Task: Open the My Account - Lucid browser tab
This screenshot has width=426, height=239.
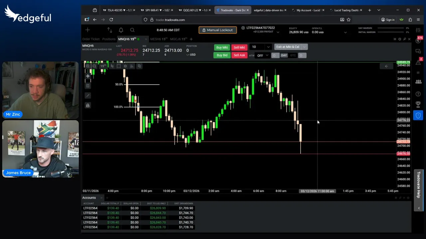Action: (308, 10)
